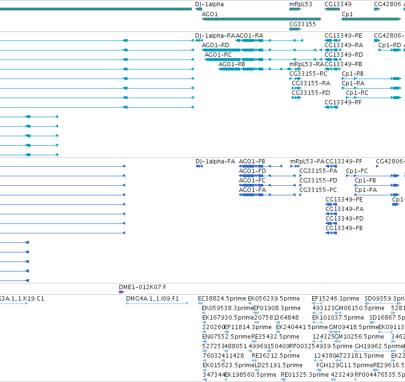The height and width of the screenshot is (382, 405).
Task: Click the AT23181.5prime EST label
Action: 360,356
